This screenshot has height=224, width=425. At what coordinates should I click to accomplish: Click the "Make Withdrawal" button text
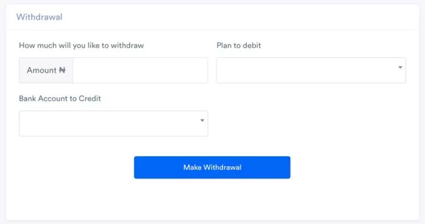(212, 167)
